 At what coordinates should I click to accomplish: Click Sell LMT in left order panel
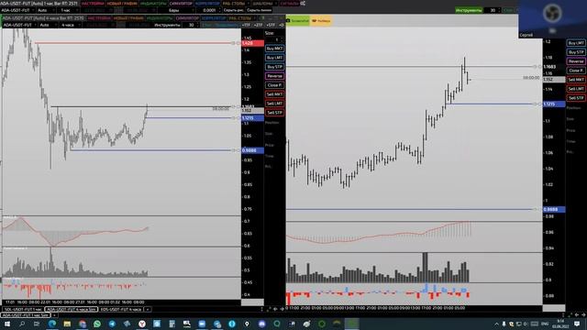pyautogui.click(x=274, y=104)
